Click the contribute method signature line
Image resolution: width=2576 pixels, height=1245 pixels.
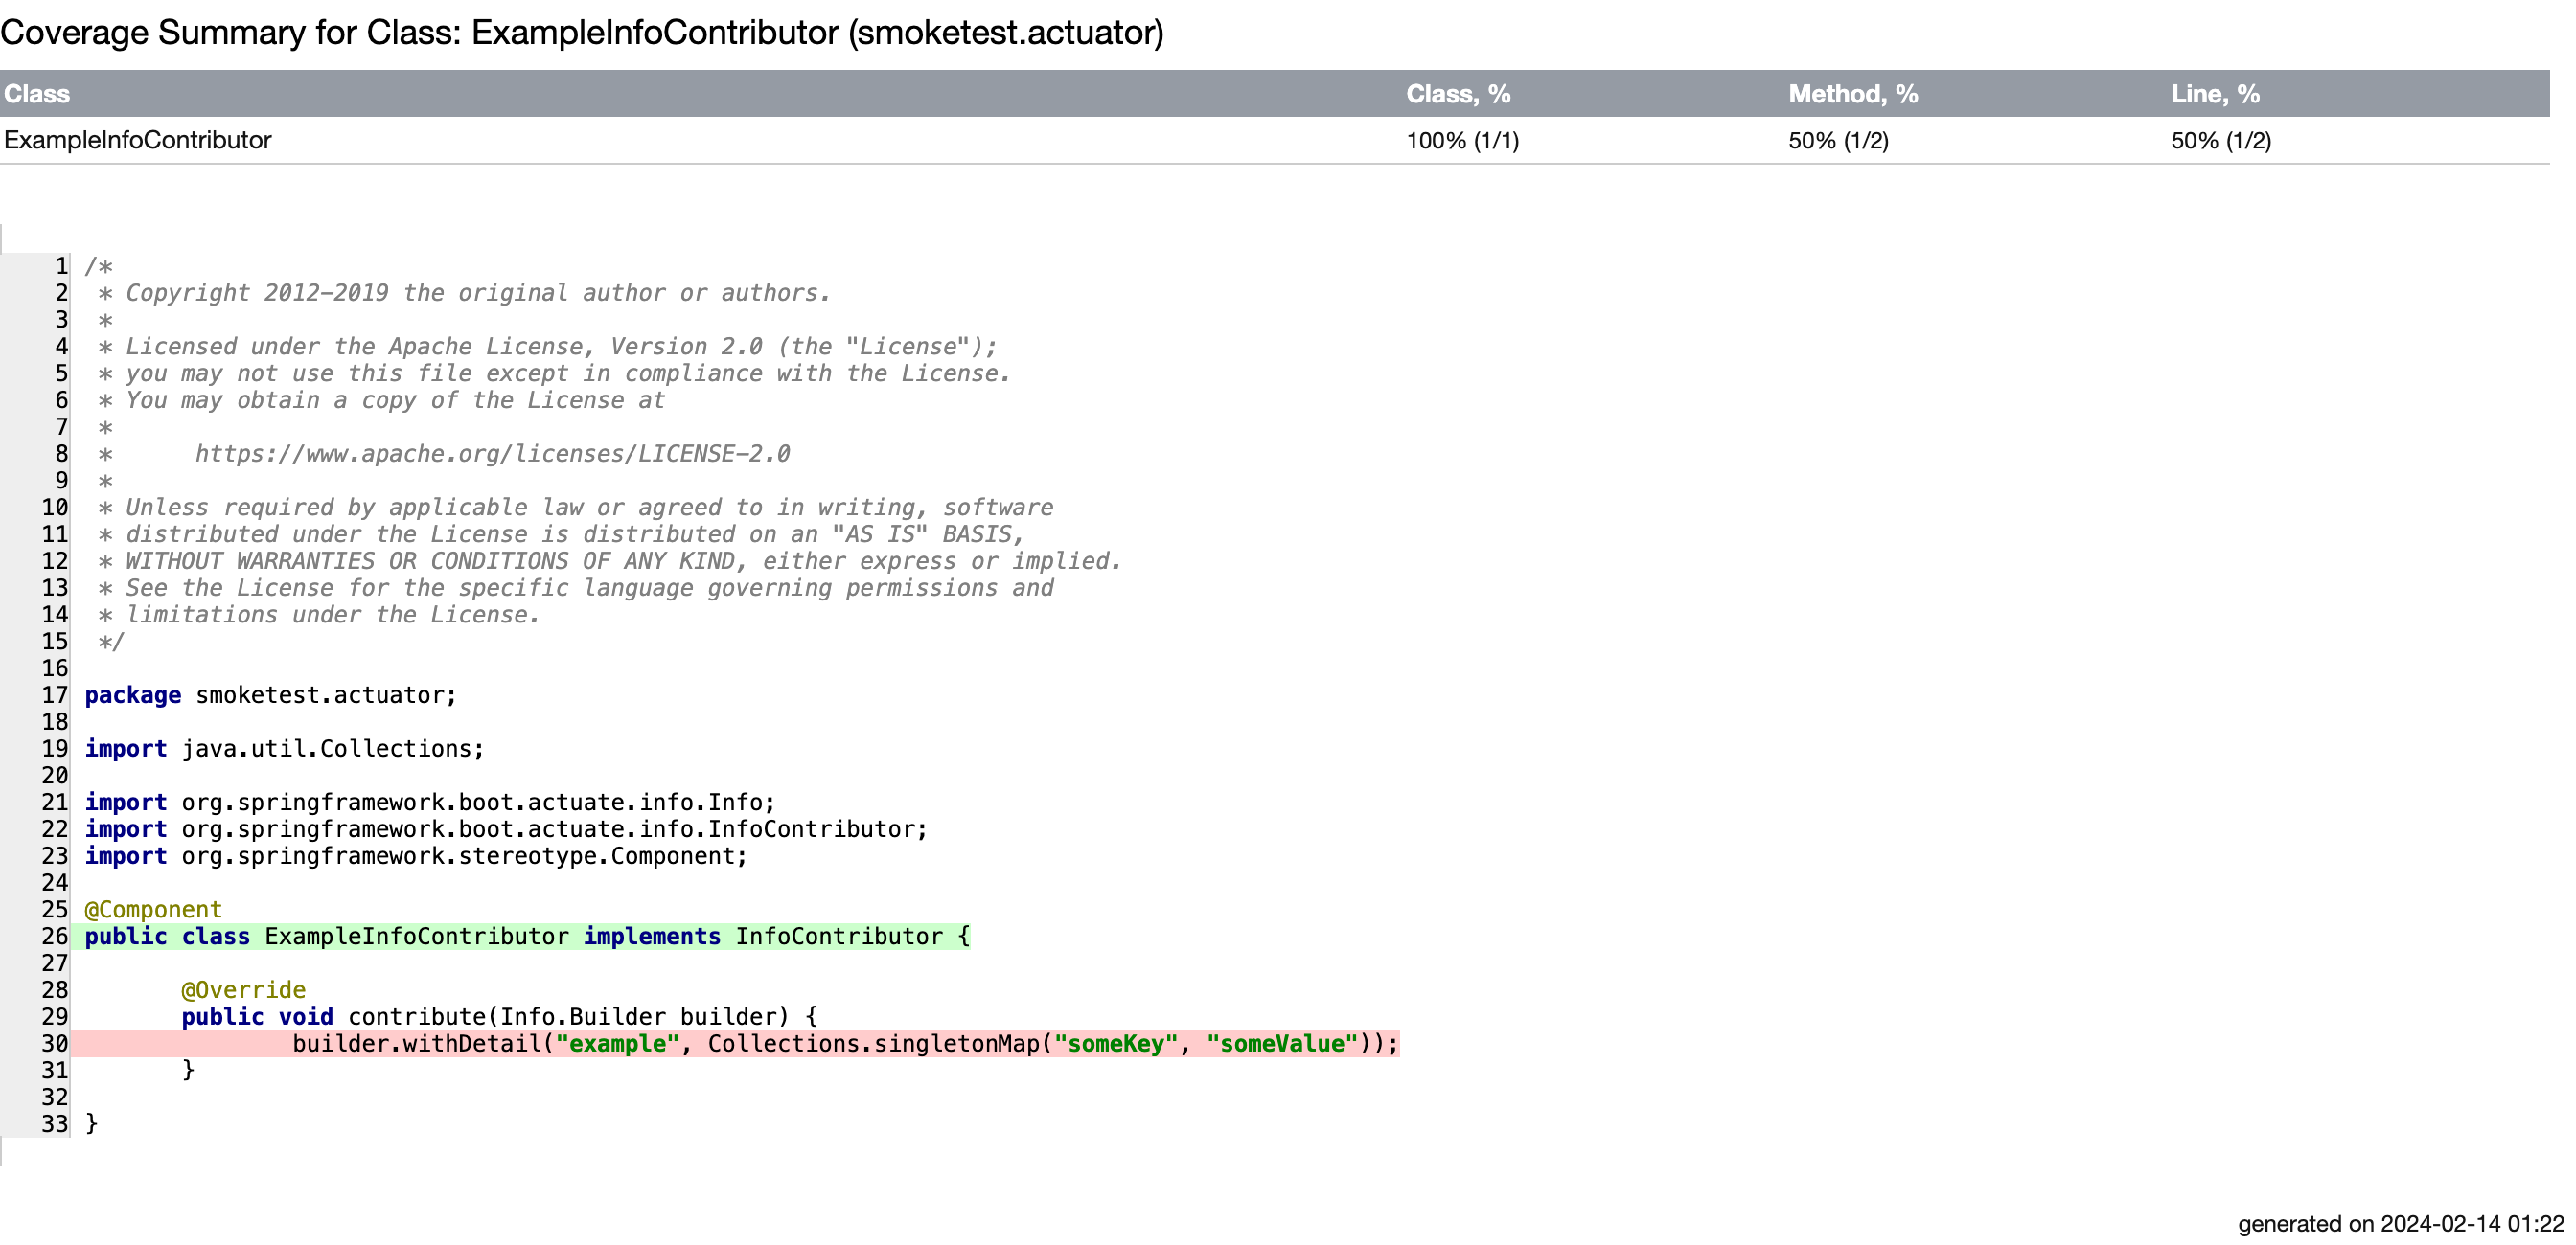pos(499,1016)
